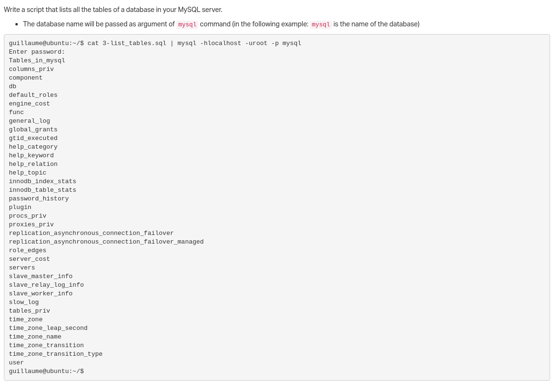
Task: Click the 'engine_cost' entry in output
Action: coord(29,104)
